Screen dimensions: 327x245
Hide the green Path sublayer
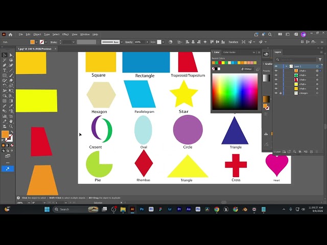tap(276, 75)
